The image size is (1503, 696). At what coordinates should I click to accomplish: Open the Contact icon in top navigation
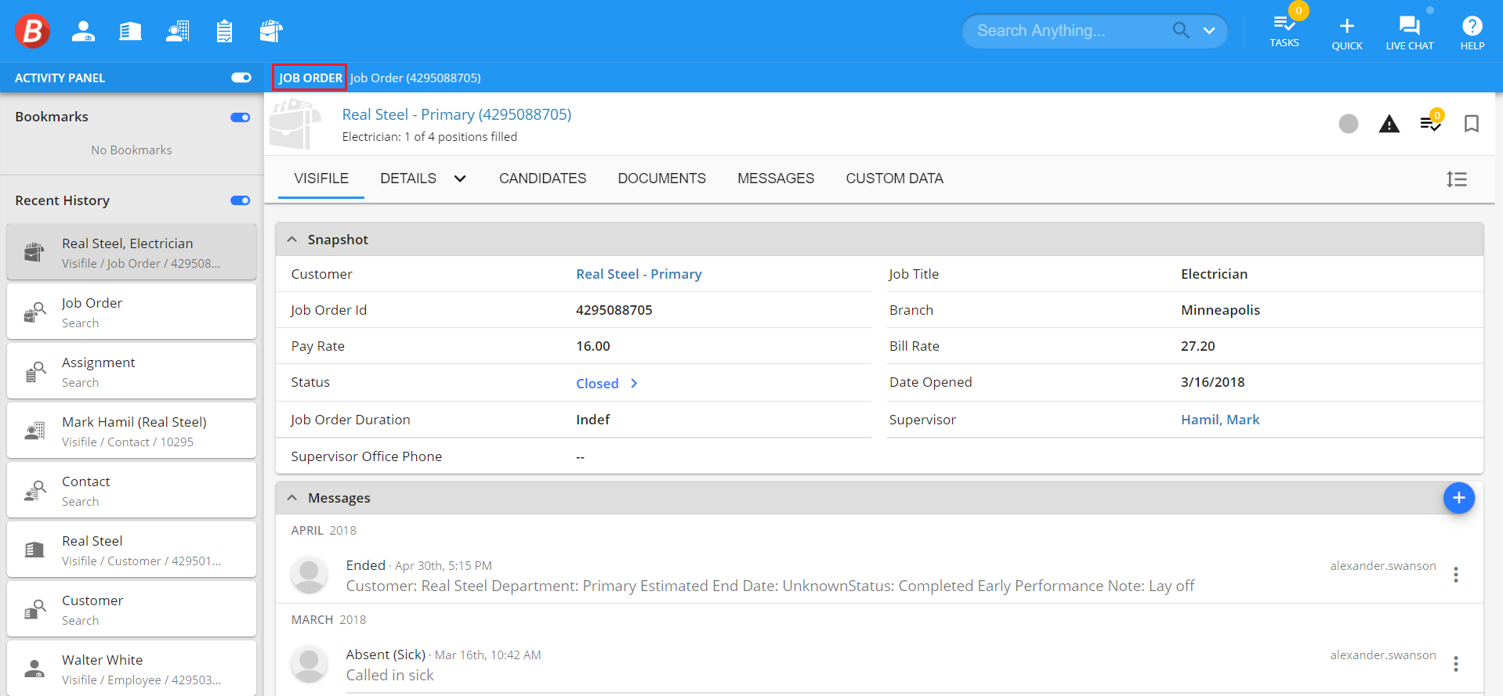(178, 31)
